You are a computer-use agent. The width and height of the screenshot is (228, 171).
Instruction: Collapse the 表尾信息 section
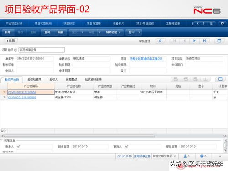[2, 140]
